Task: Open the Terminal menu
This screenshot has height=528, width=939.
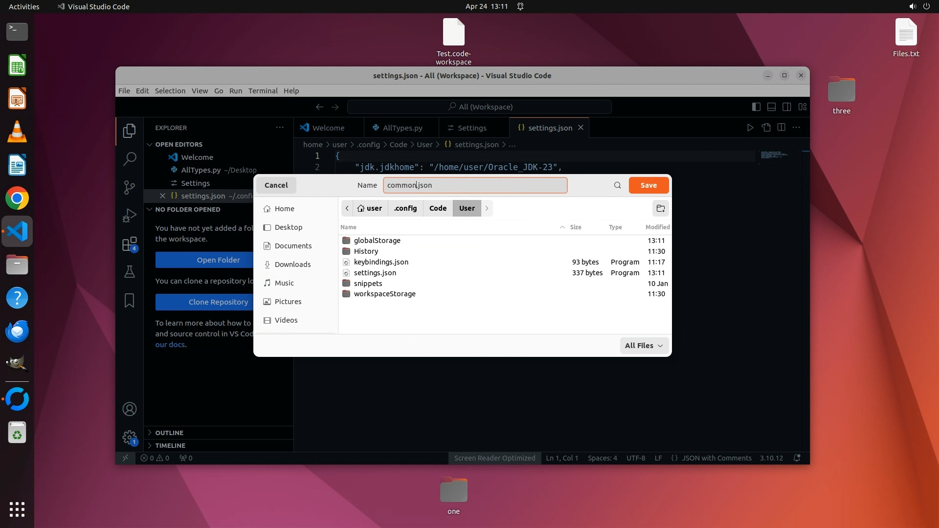Action: 263,91
